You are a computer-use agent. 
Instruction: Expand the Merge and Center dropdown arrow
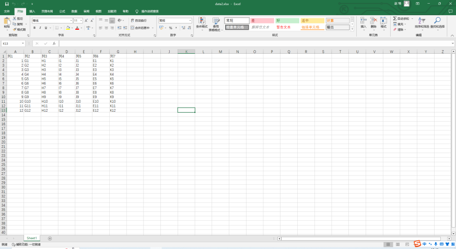(153, 28)
